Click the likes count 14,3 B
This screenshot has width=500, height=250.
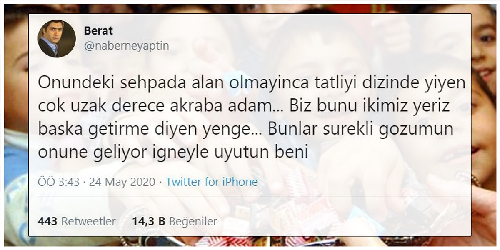[x=149, y=222]
